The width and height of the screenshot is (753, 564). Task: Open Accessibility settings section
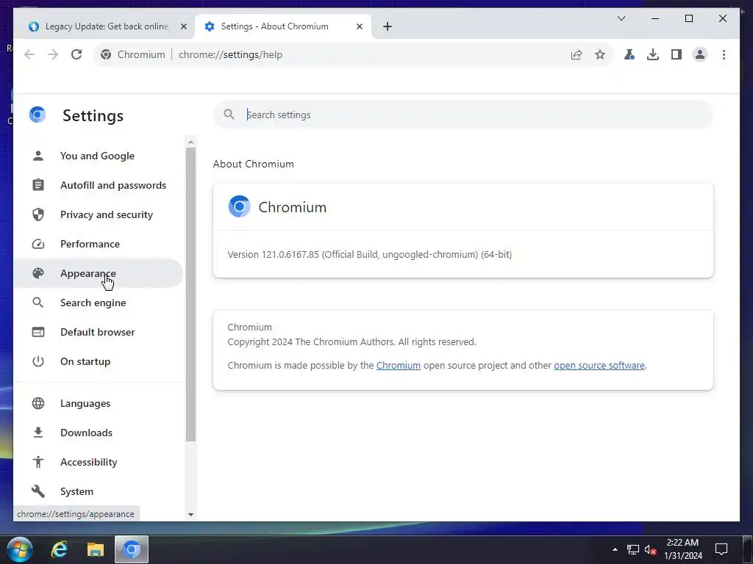pyautogui.click(x=98, y=462)
